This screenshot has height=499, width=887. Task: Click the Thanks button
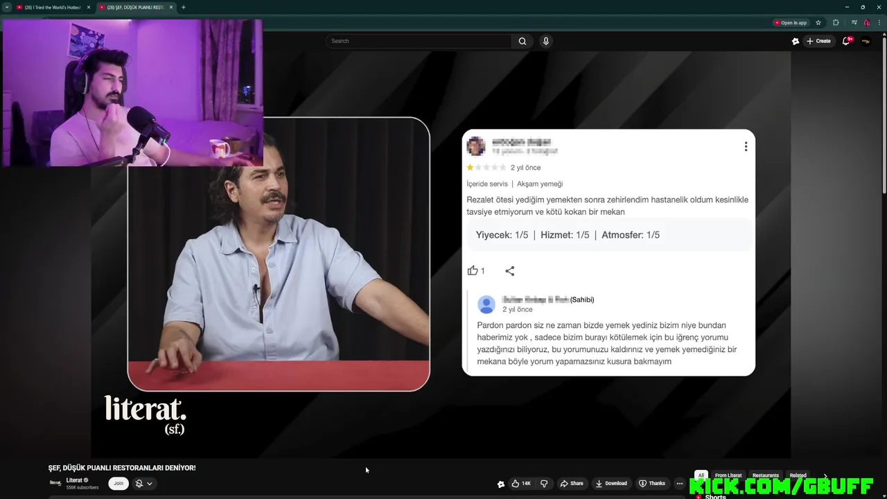pyautogui.click(x=652, y=484)
